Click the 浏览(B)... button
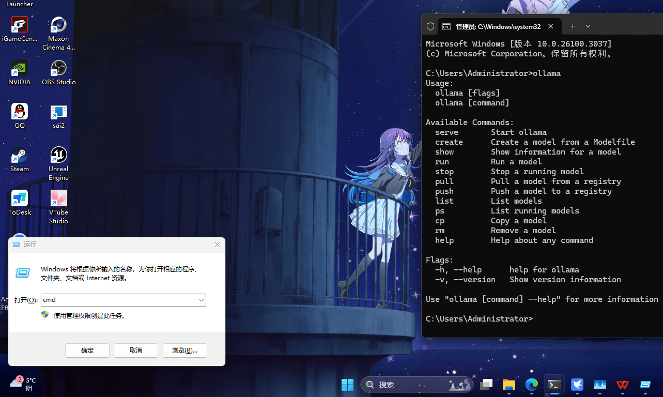This screenshot has height=397, width=663. coord(184,350)
